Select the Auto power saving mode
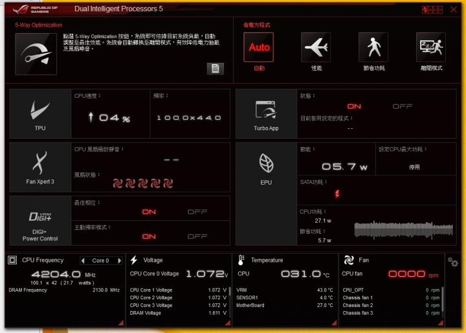 tap(258, 47)
